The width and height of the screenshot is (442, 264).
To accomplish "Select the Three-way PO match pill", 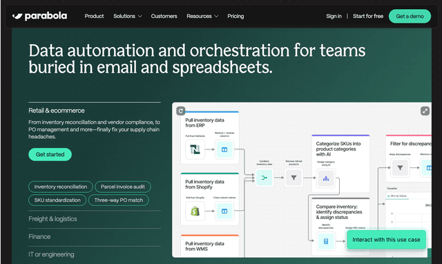I will (x=119, y=200).
